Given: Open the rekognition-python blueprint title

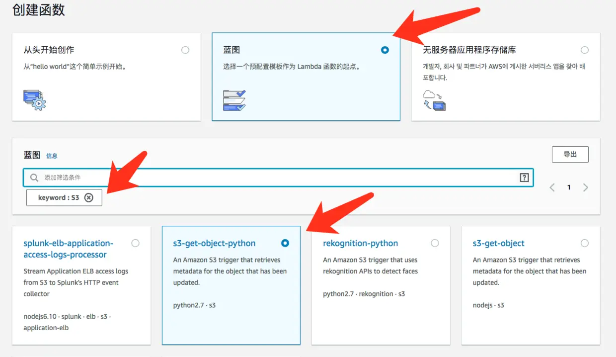Looking at the screenshot, I should [360, 243].
